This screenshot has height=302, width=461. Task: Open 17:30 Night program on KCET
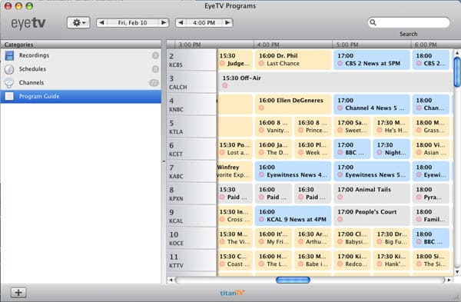click(391, 149)
